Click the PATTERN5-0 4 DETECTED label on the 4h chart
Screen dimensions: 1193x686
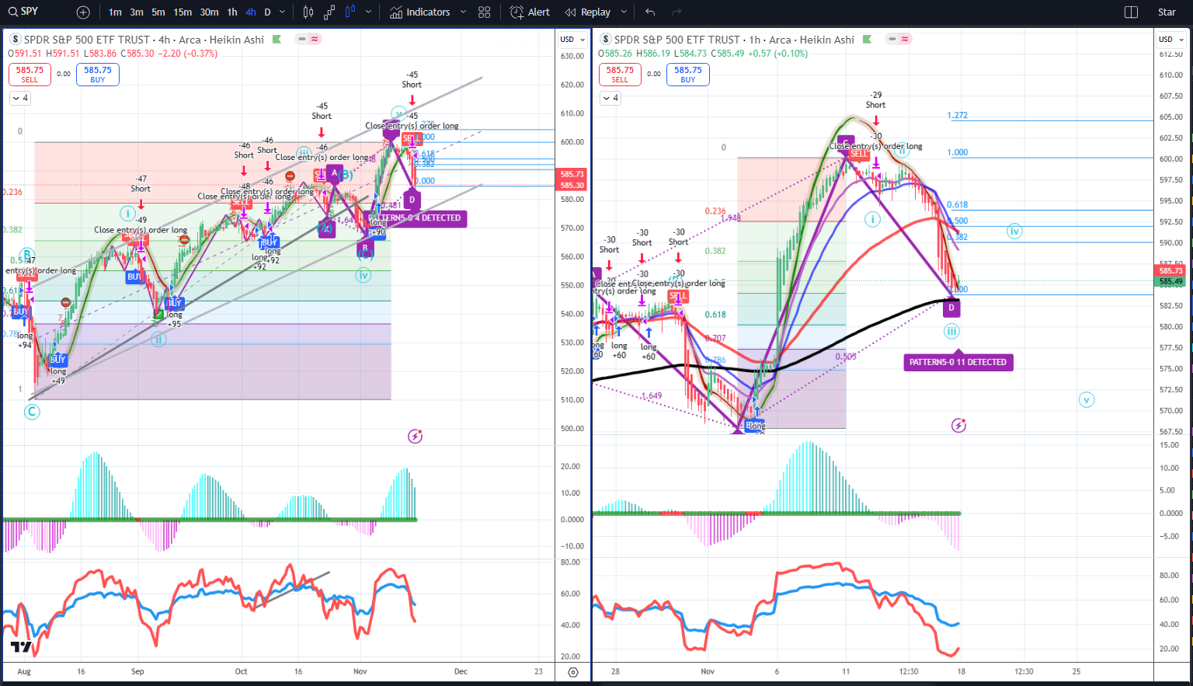click(x=416, y=218)
